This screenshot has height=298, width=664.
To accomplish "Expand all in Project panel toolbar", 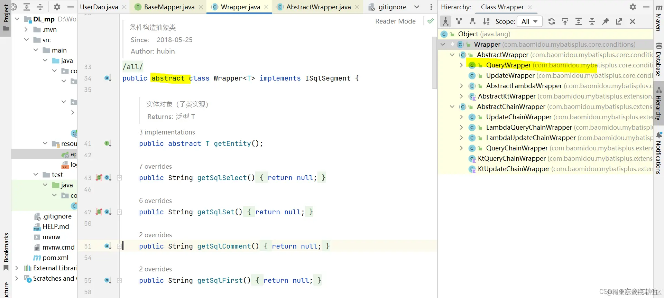I will coord(27,7).
